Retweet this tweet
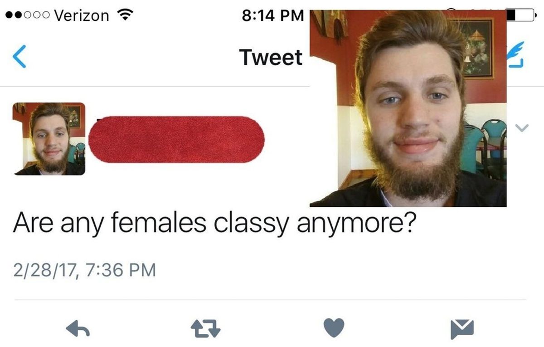This screenshot has width=544, height=347. (207, 328)
